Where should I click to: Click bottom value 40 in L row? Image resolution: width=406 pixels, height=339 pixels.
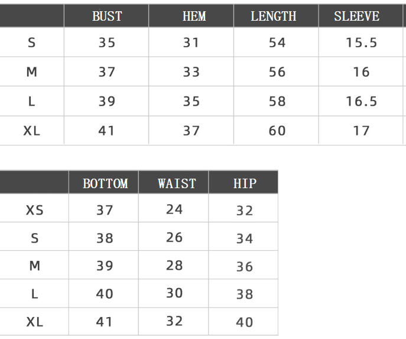(105, 293)
